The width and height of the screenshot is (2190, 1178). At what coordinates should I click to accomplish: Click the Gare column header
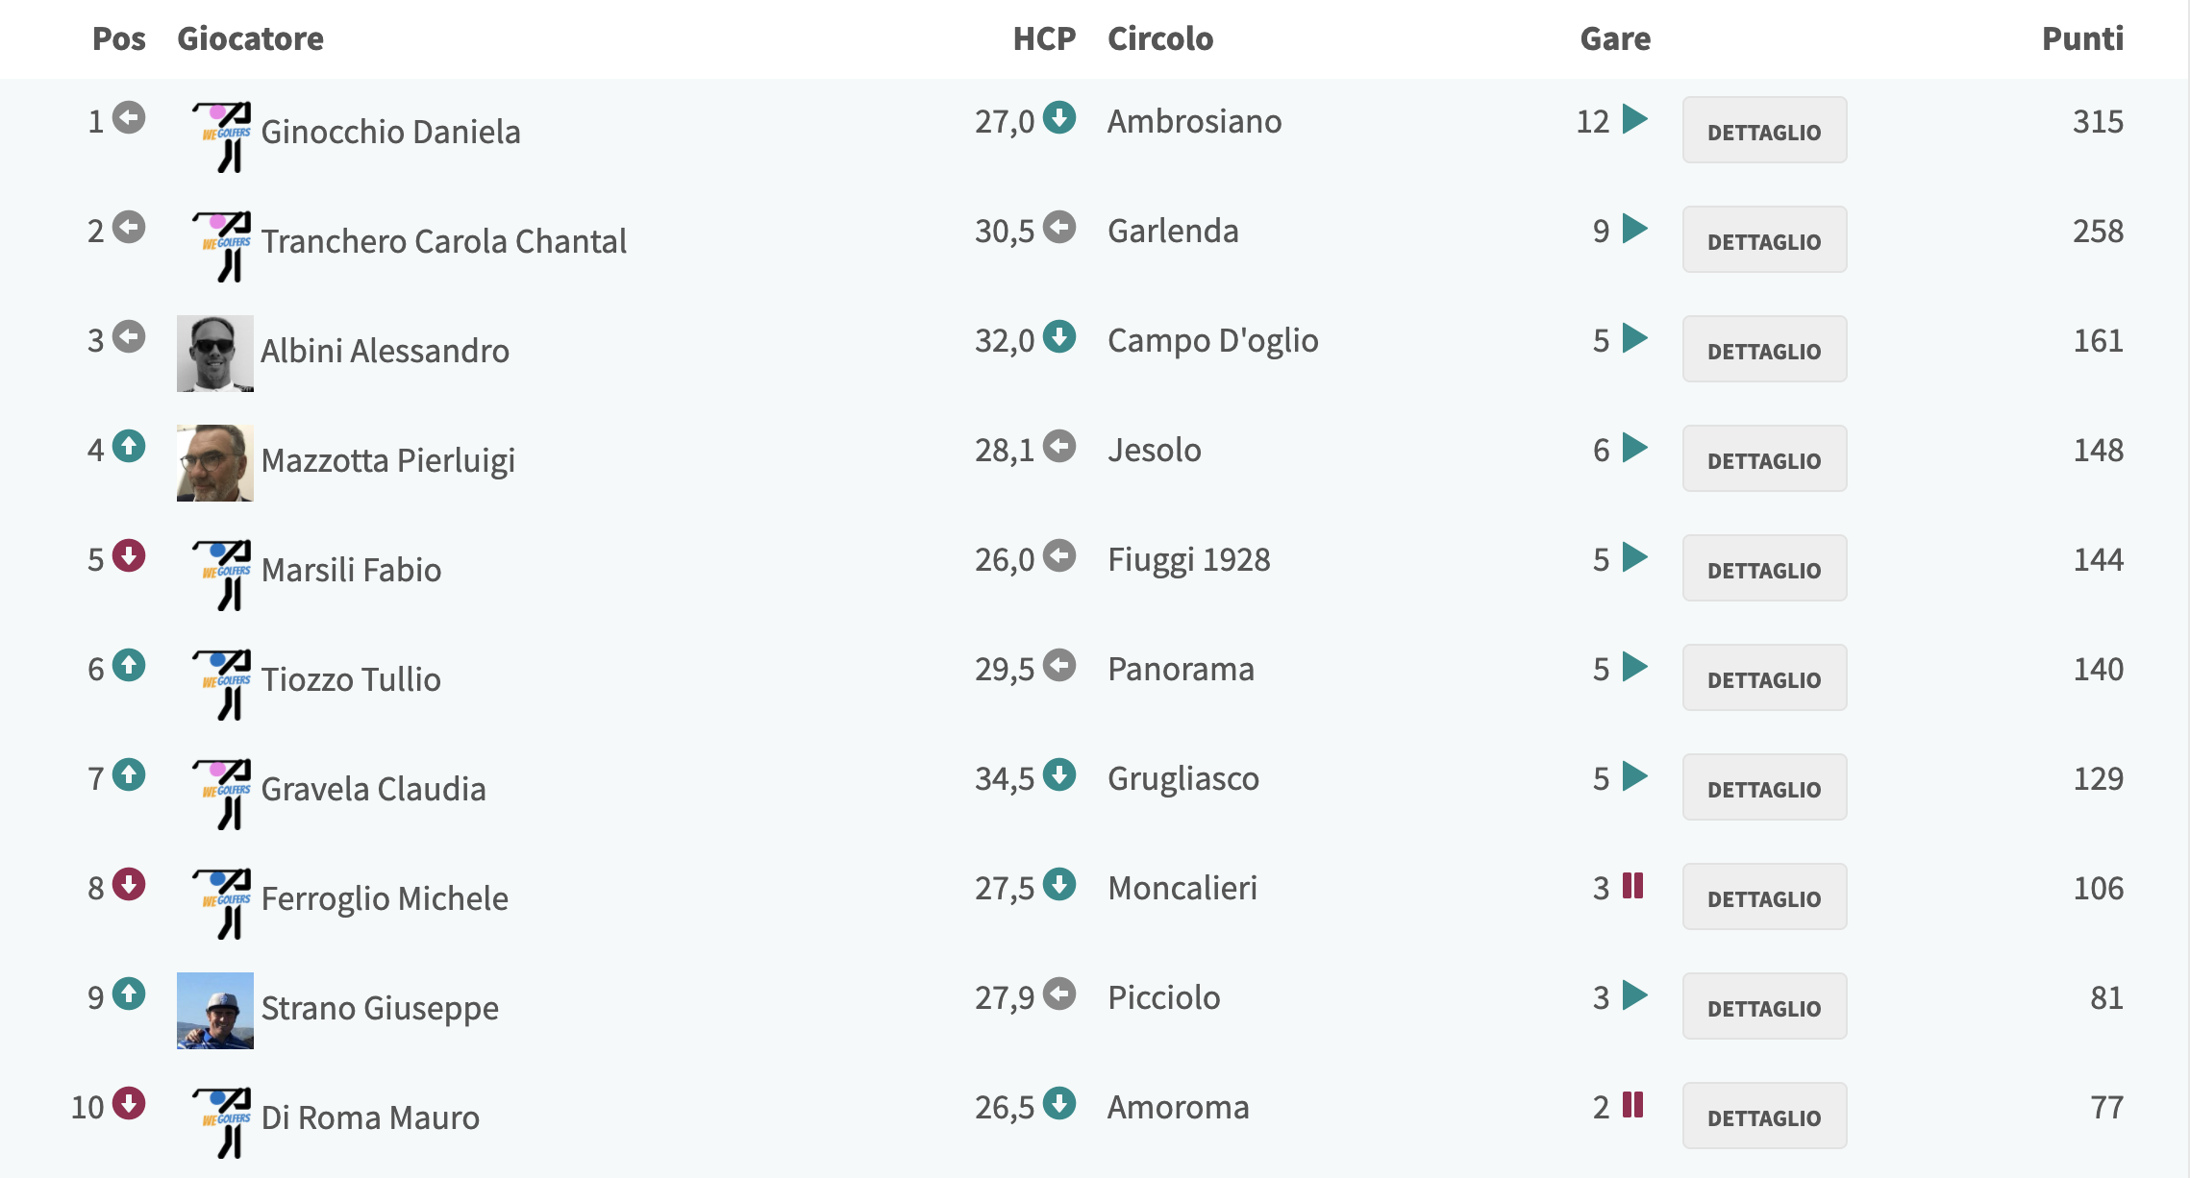pos(1615,38)
